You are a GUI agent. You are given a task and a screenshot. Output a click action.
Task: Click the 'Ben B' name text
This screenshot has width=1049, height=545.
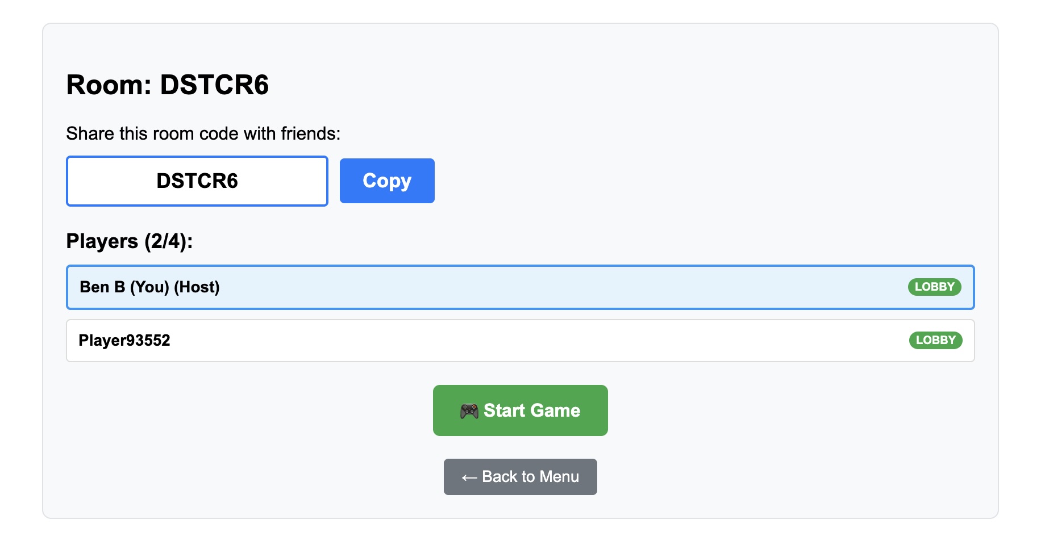point(102,287)
